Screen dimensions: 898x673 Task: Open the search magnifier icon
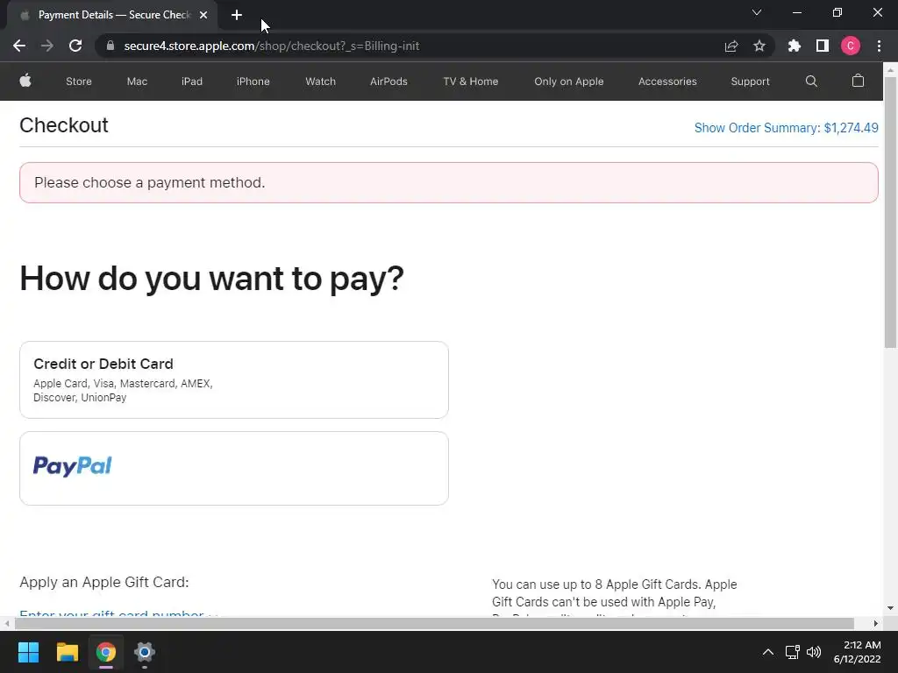coord(811,81)
